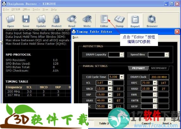Click the Dump book icon
Screen dimensions: 181x129
[119, 19]
